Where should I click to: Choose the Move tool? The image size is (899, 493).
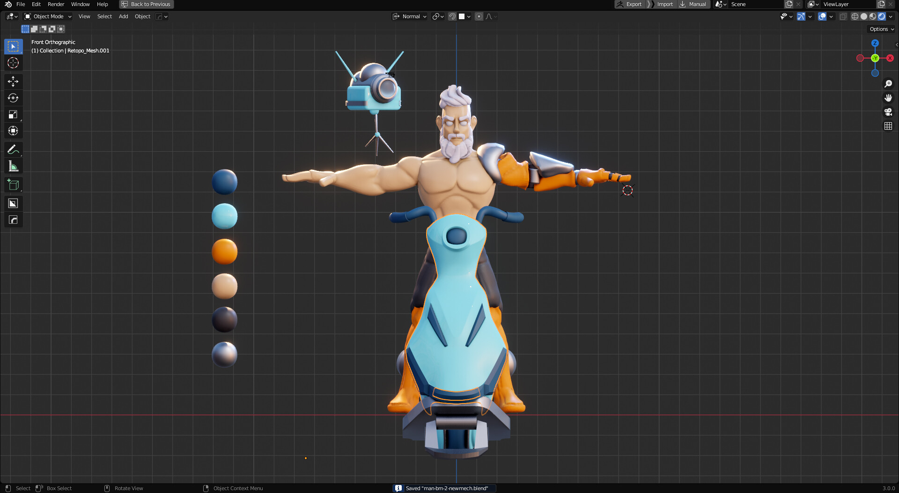[13, 81]
